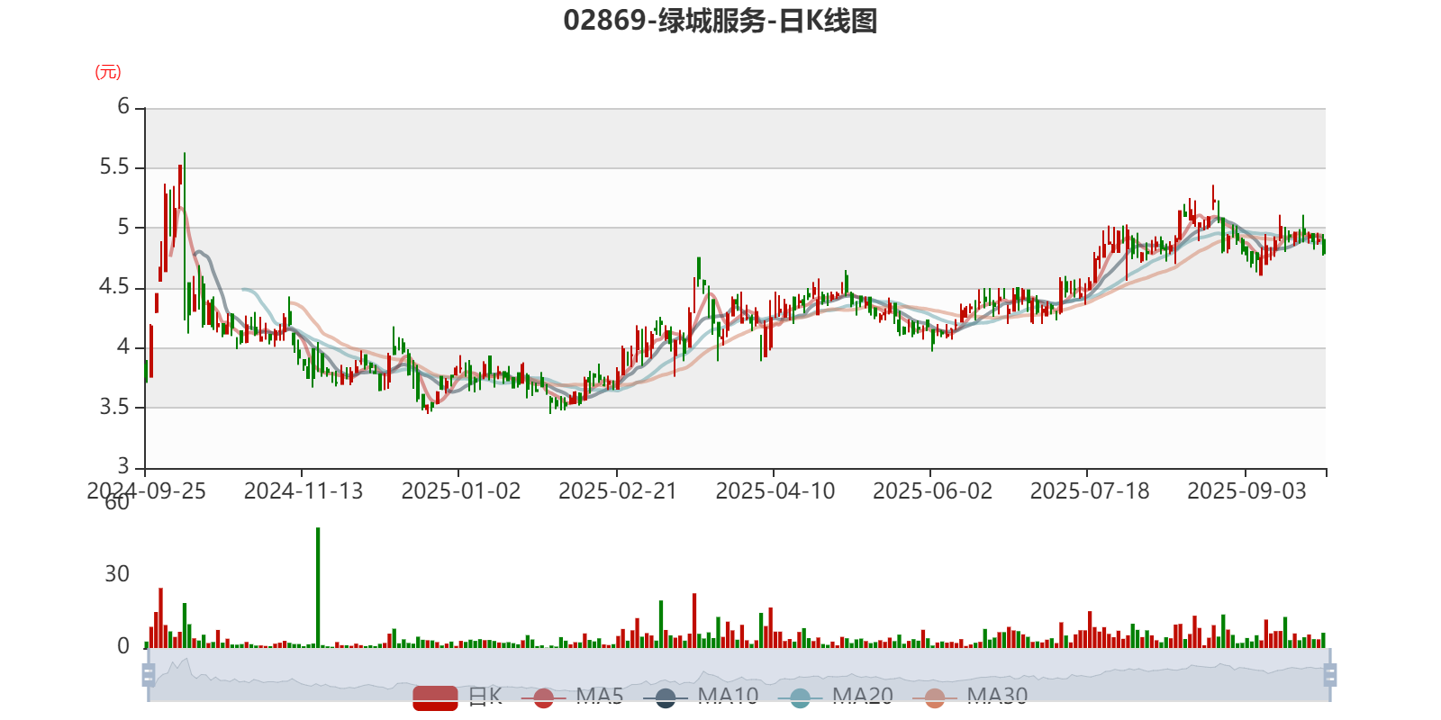This screenshot has height=720, width=1441.
Task: Toggle the 日K candlestick series in legend
Action: [x=458, y=697]
